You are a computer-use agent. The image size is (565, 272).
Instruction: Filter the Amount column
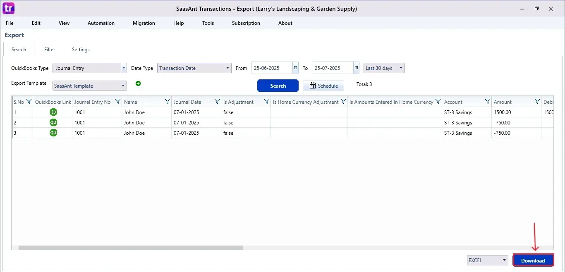point(537,101)
